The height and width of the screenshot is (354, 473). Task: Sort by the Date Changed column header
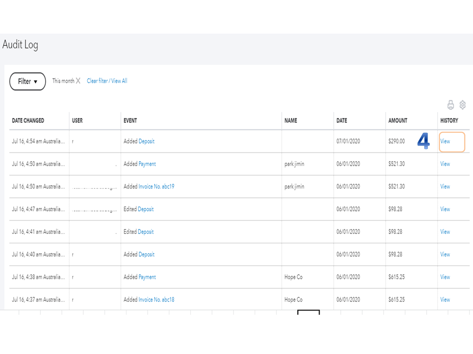[x=28, y=121]
